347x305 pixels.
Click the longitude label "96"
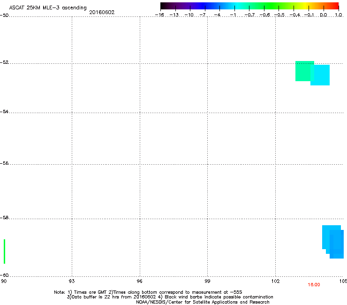(x=140, y=281)
